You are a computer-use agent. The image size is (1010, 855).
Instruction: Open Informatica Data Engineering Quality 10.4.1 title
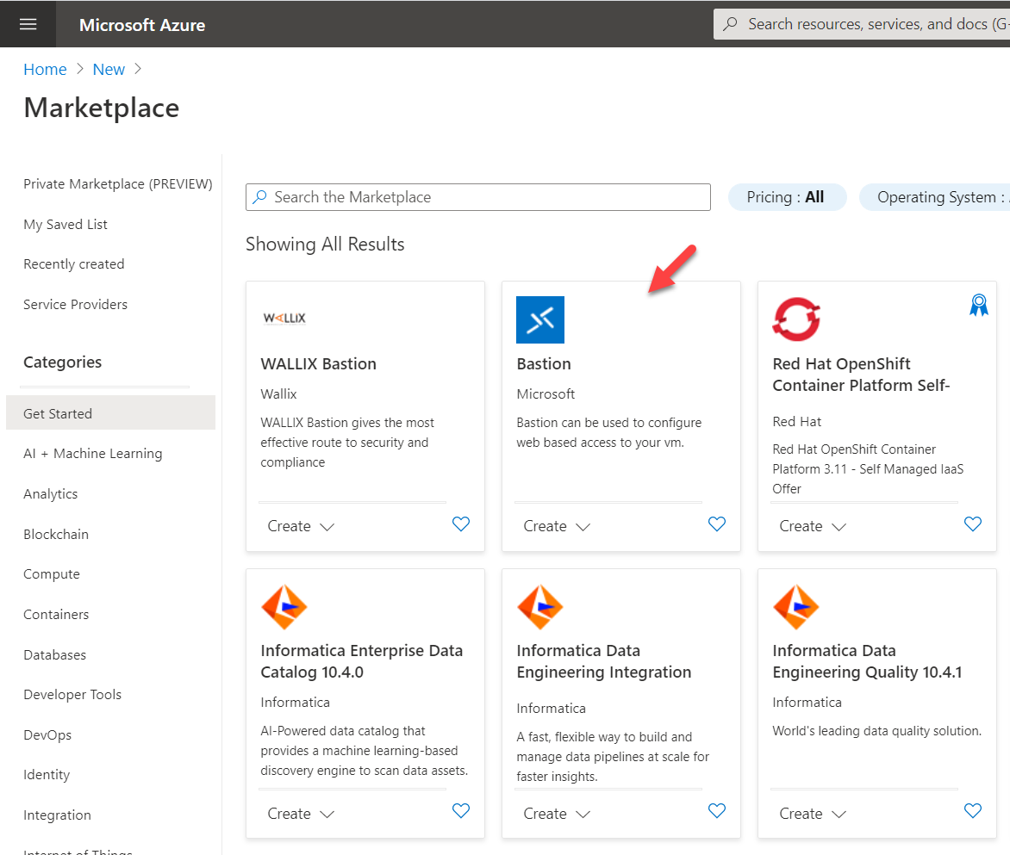coord(867,661)
